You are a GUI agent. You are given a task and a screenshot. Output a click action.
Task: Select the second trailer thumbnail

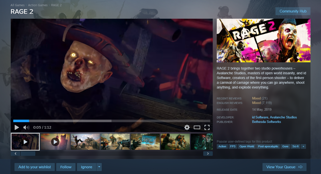55,142
